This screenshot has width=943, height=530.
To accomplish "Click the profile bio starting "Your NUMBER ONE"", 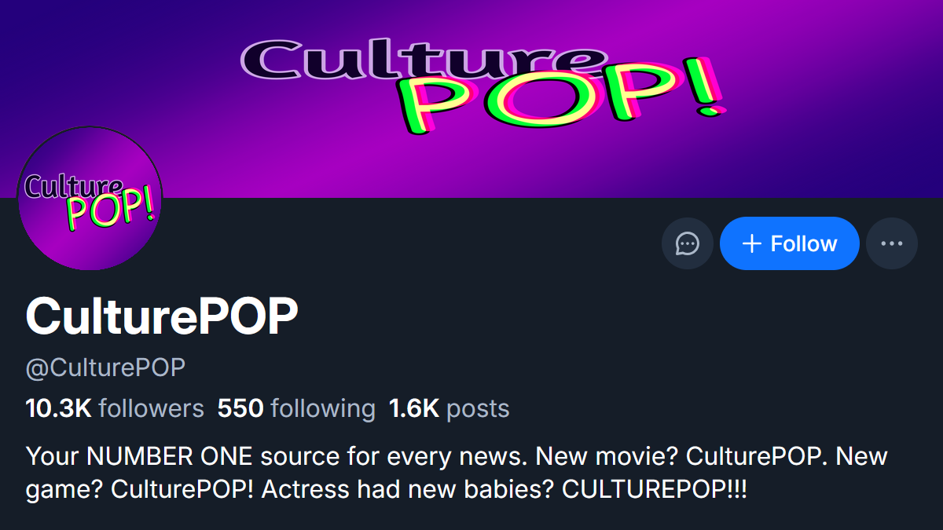I will tap(456, 473).
